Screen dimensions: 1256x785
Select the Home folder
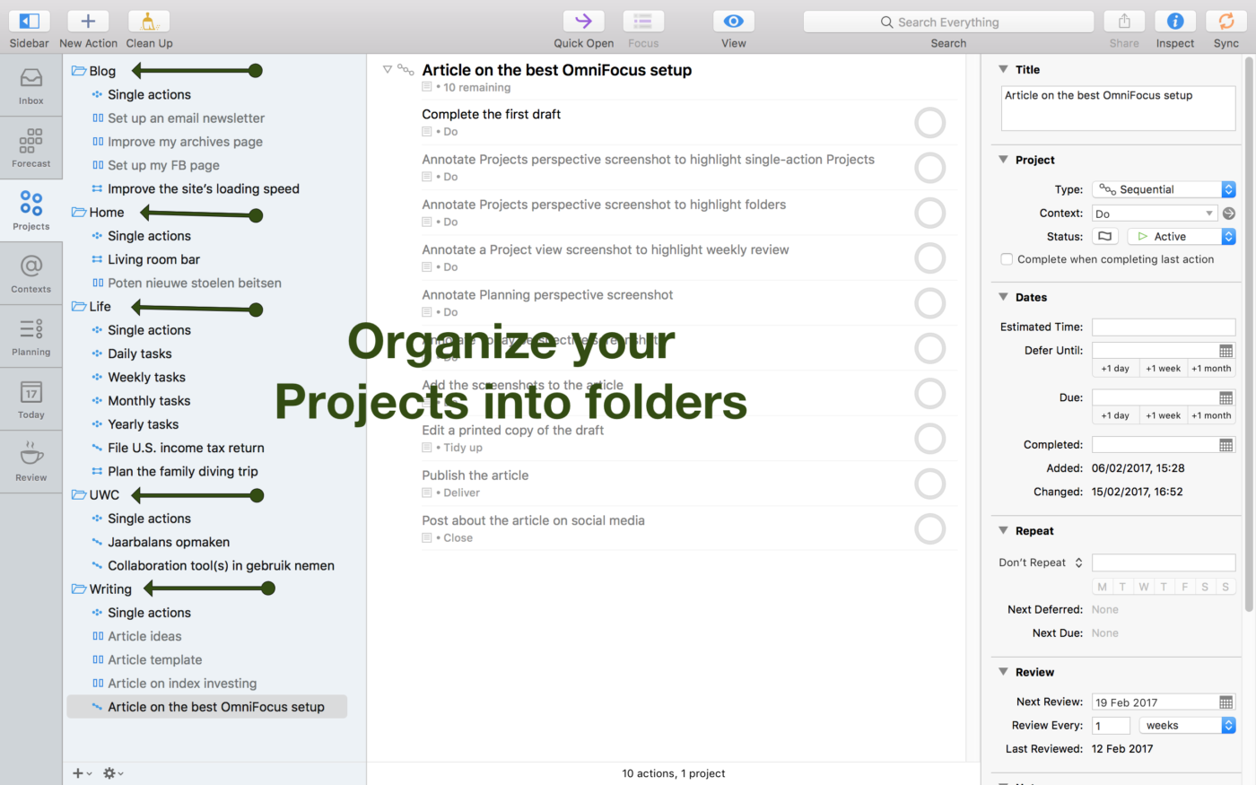[99, 213]
